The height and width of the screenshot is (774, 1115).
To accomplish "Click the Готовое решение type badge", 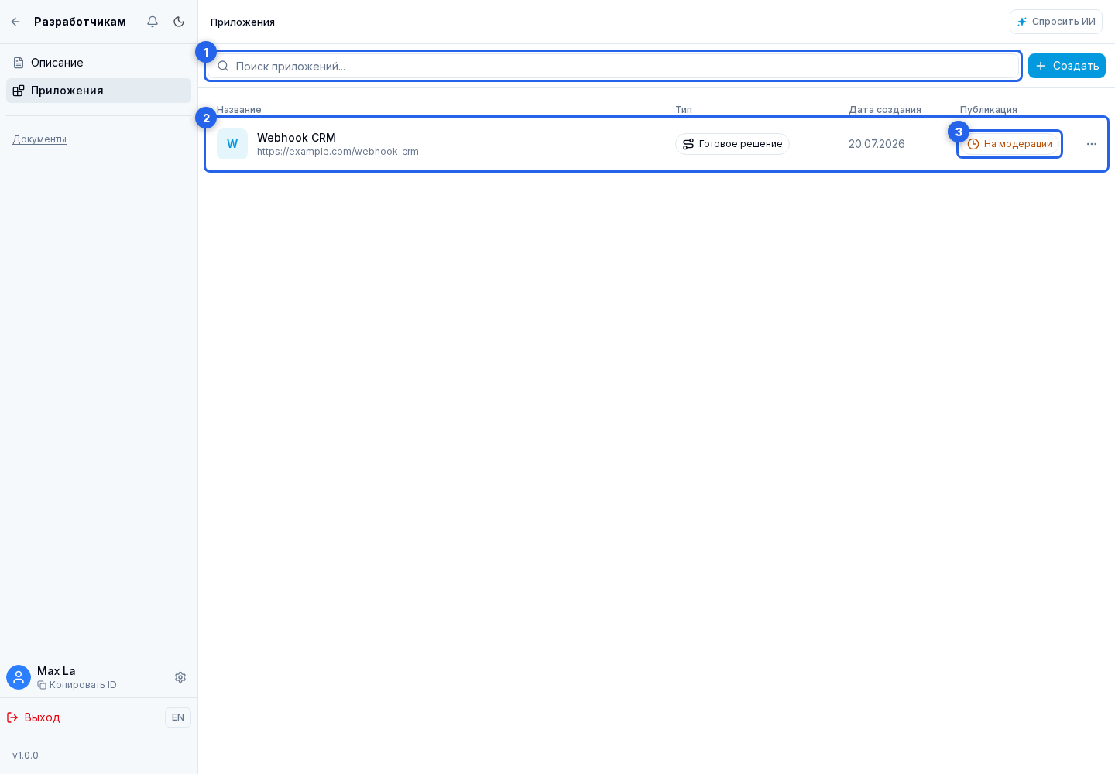I will point(732,144).
